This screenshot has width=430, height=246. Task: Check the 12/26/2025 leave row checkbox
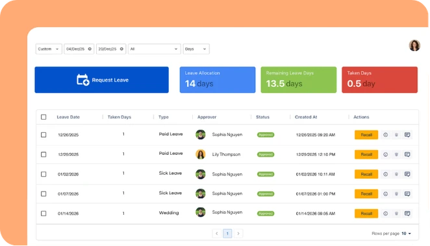click(44, 135)
